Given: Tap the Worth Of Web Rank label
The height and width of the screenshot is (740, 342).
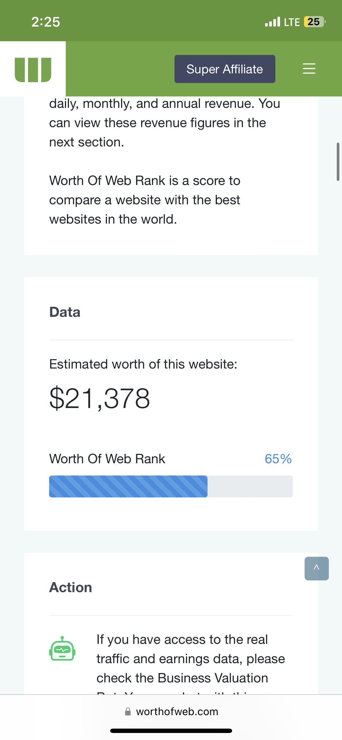Looking at the screenshot, I should pos(107,459).
